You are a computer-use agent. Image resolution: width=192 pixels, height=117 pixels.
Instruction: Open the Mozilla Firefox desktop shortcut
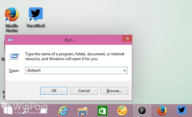click(12, 19)
